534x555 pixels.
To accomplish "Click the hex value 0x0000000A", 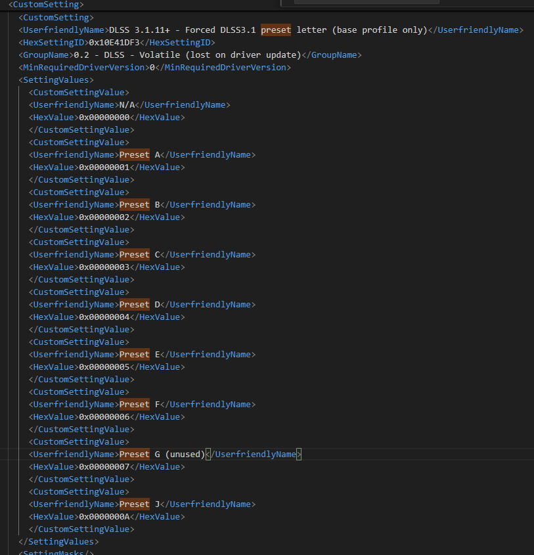I will click(x=104, y=516).
